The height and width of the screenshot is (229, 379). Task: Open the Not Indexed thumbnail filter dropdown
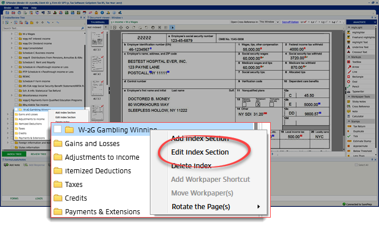[x=105, y=27]
